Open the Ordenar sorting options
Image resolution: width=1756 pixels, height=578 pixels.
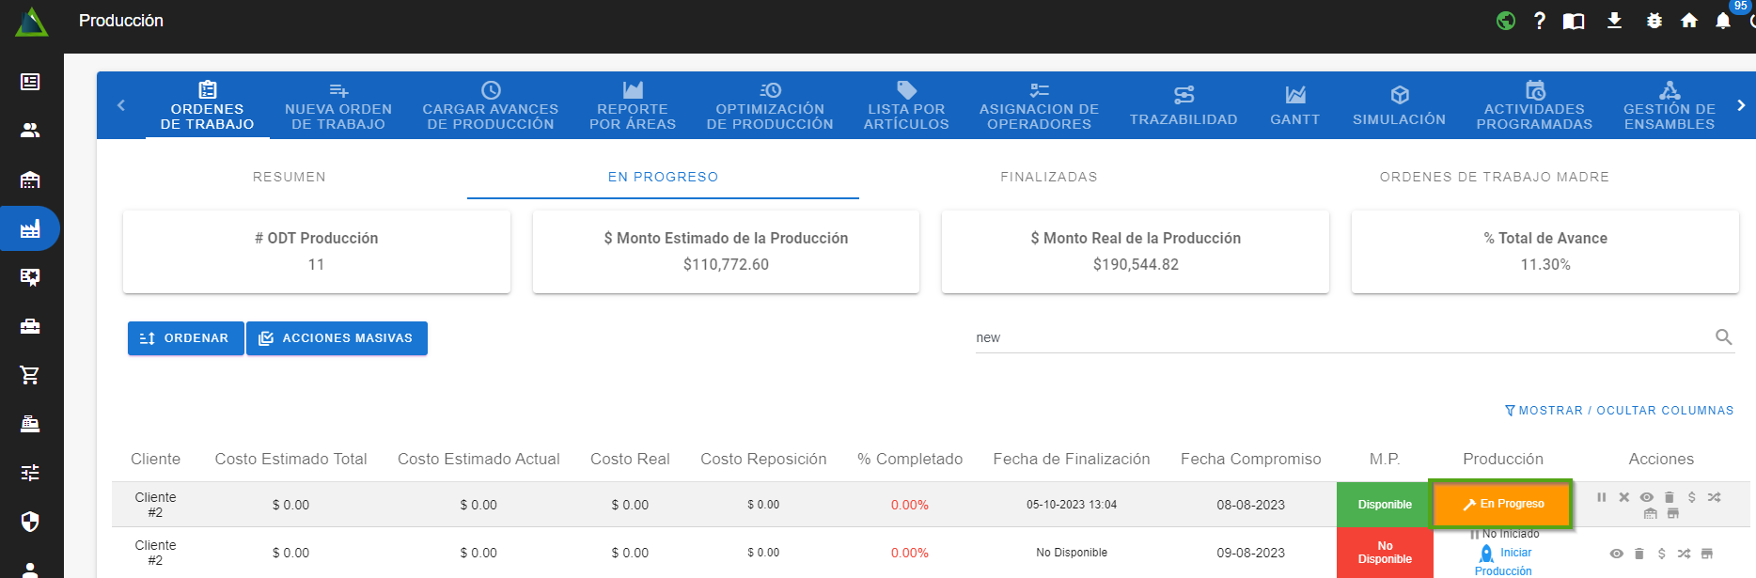[185, 338]
